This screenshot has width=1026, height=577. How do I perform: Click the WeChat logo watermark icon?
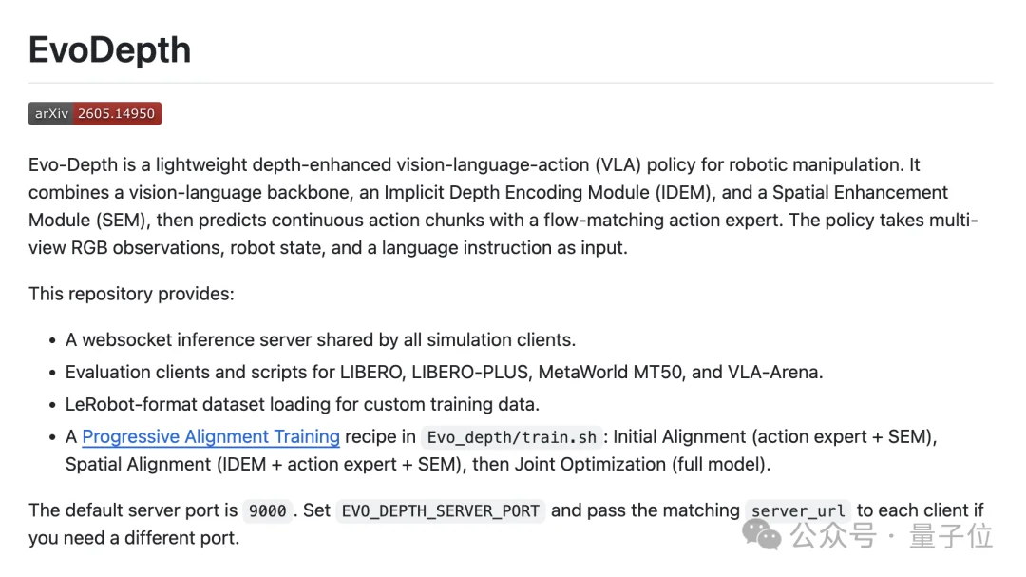pos(761,535)
